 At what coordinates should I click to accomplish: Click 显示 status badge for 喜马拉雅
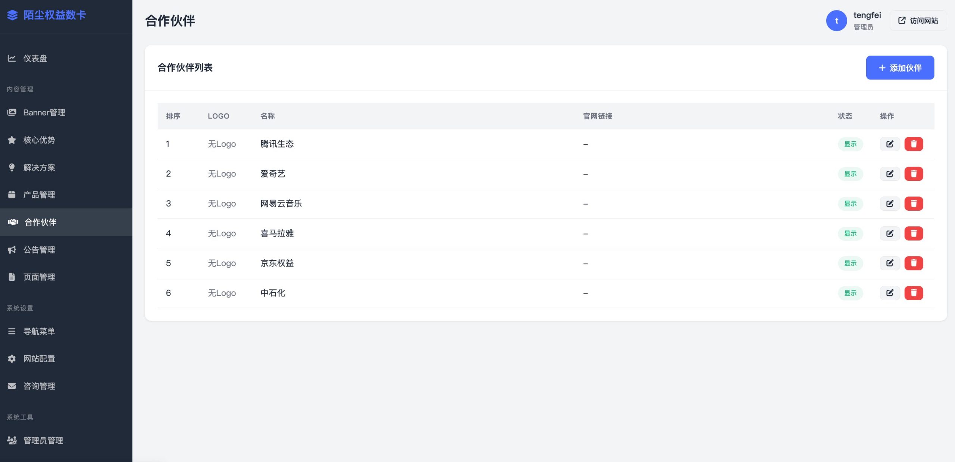[850, 233]
